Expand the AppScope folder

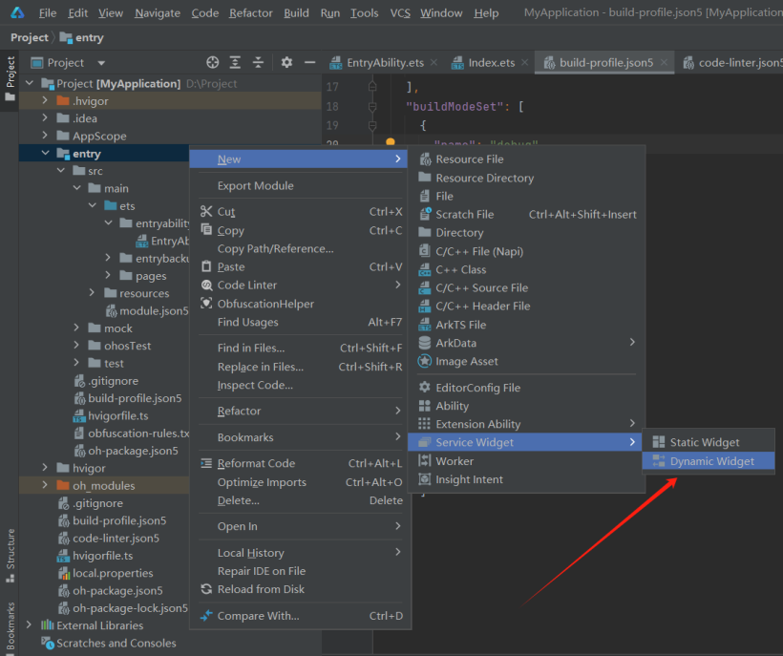click(x=45, y=136)
